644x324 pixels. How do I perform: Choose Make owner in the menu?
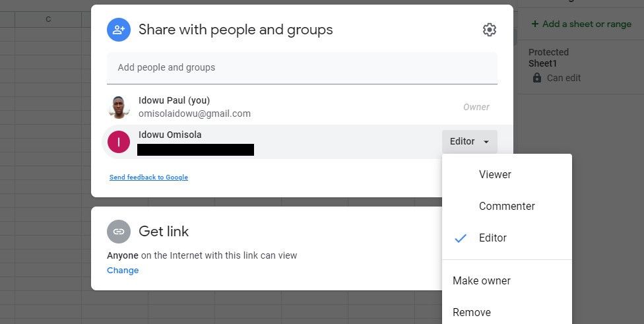click(x=482, y=281)
